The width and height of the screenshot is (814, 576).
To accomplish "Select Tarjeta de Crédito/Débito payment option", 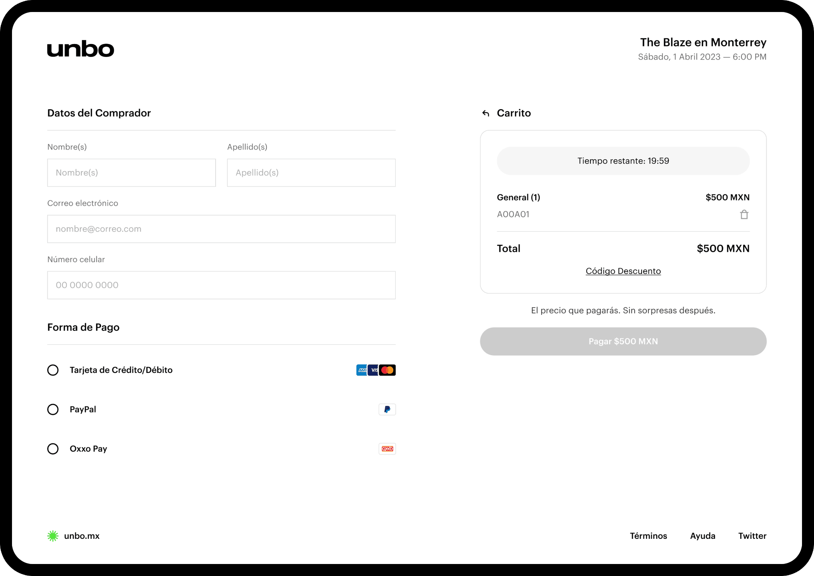I will coord(53,370).
